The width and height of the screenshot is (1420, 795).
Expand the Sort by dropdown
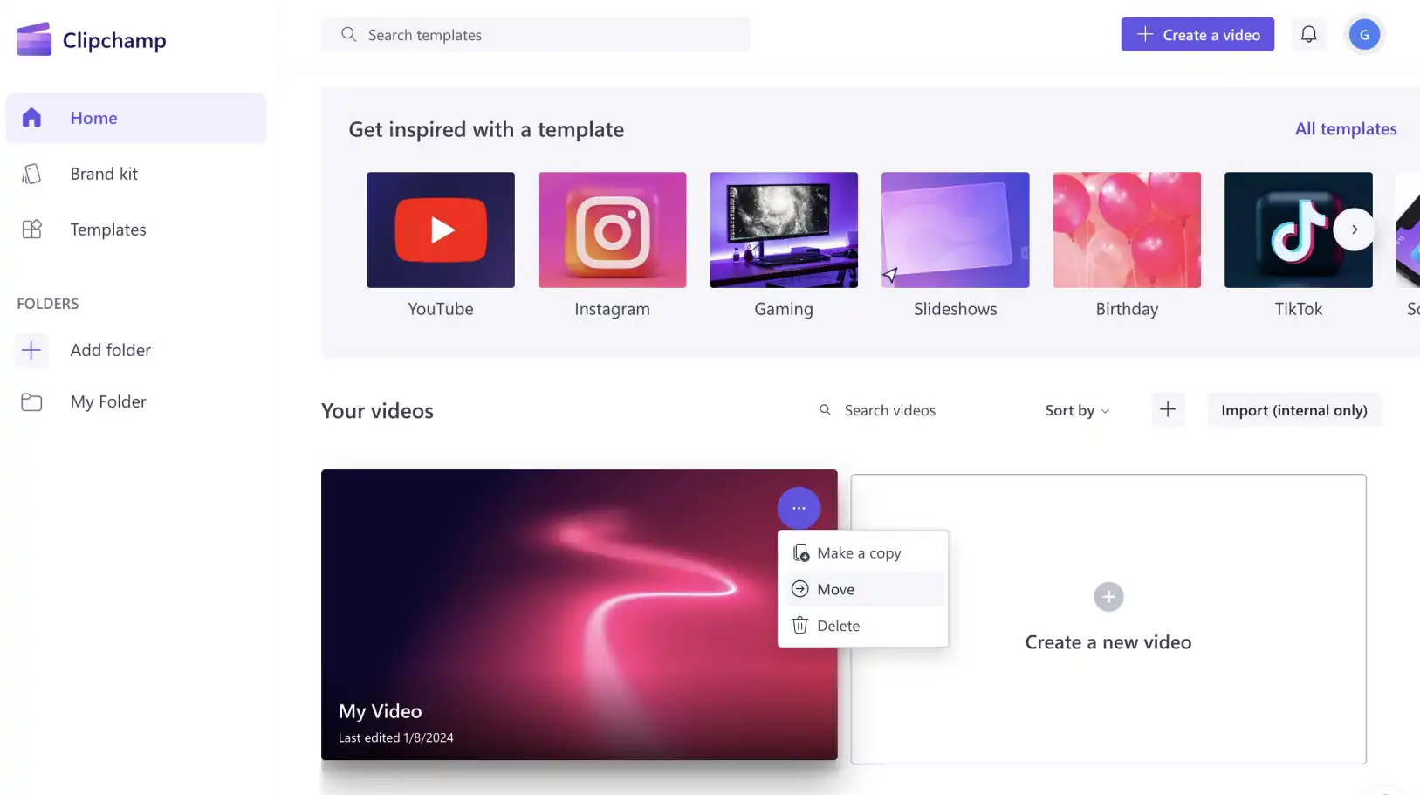point(1077,410)
